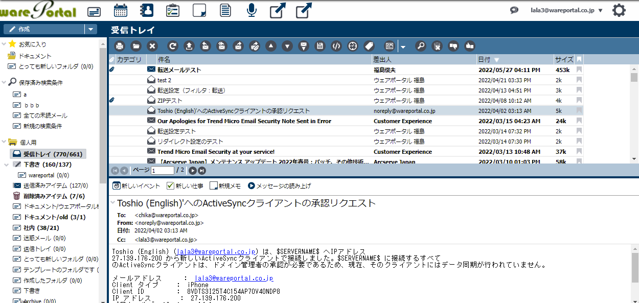Print the message using printer icon
639x303 pixels.
coord(119,46)
